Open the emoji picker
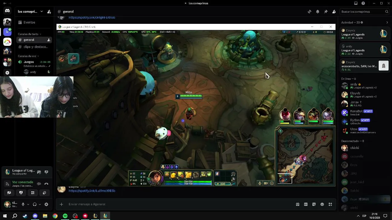Image resolution: width=392 pixels, height=220 pixels. click(x=322, y=204)
